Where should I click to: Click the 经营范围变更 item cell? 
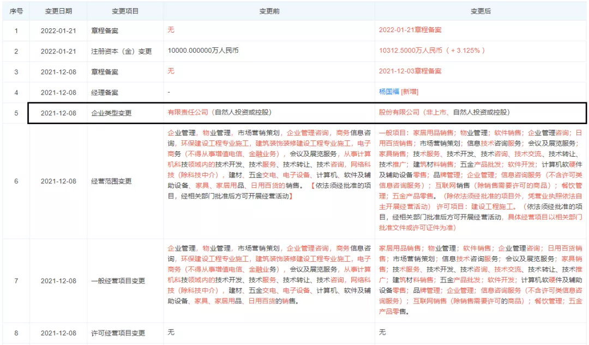click(x=111, y=182)
